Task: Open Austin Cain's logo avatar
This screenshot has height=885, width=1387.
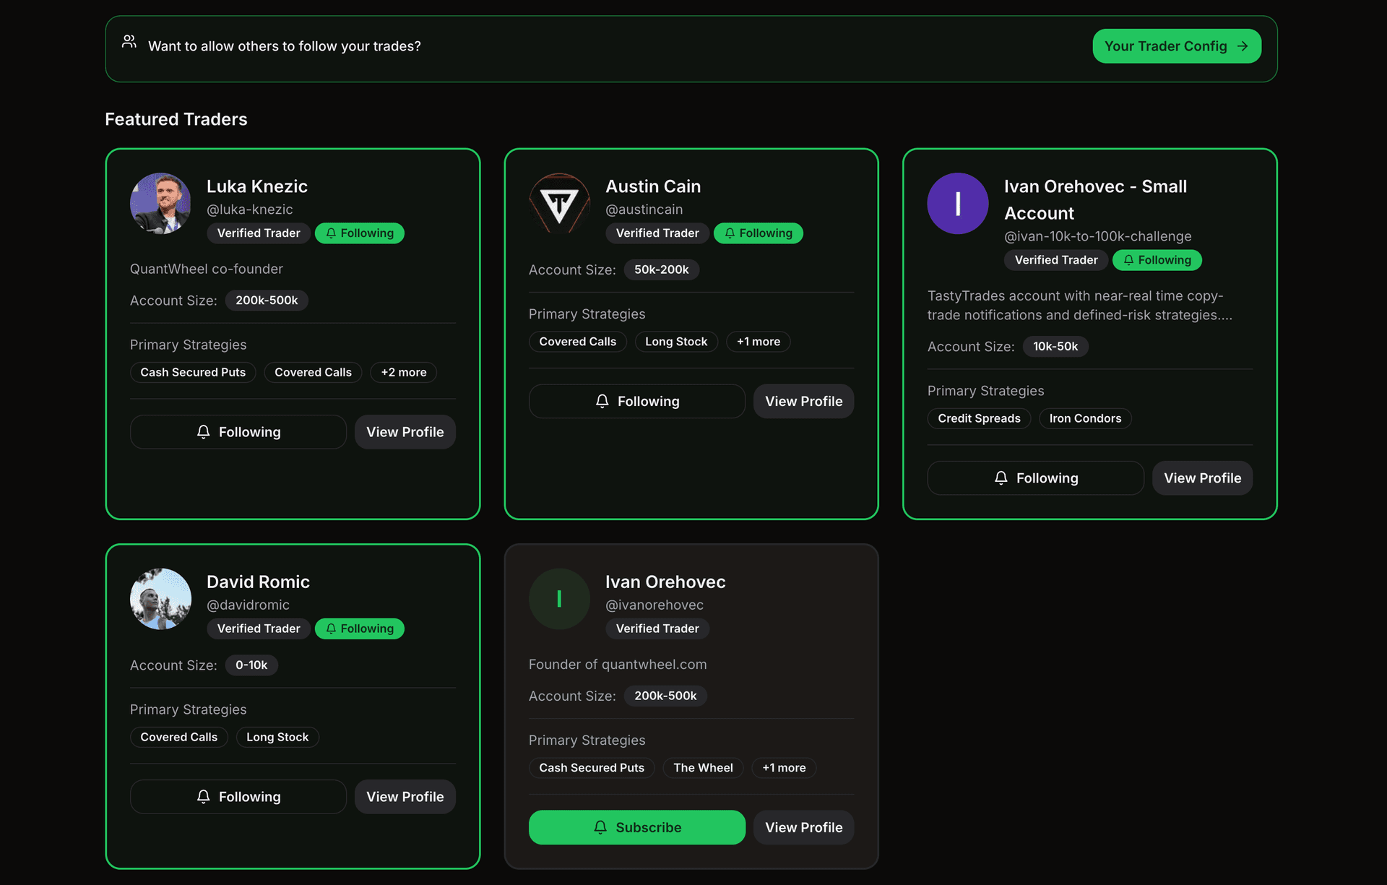Action: 559,203
